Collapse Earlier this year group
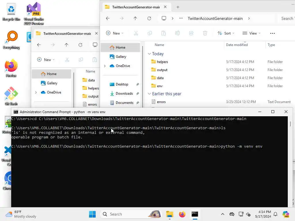This screenshot has height=221, width=295. pyautogui.click(x=149, y=94)
